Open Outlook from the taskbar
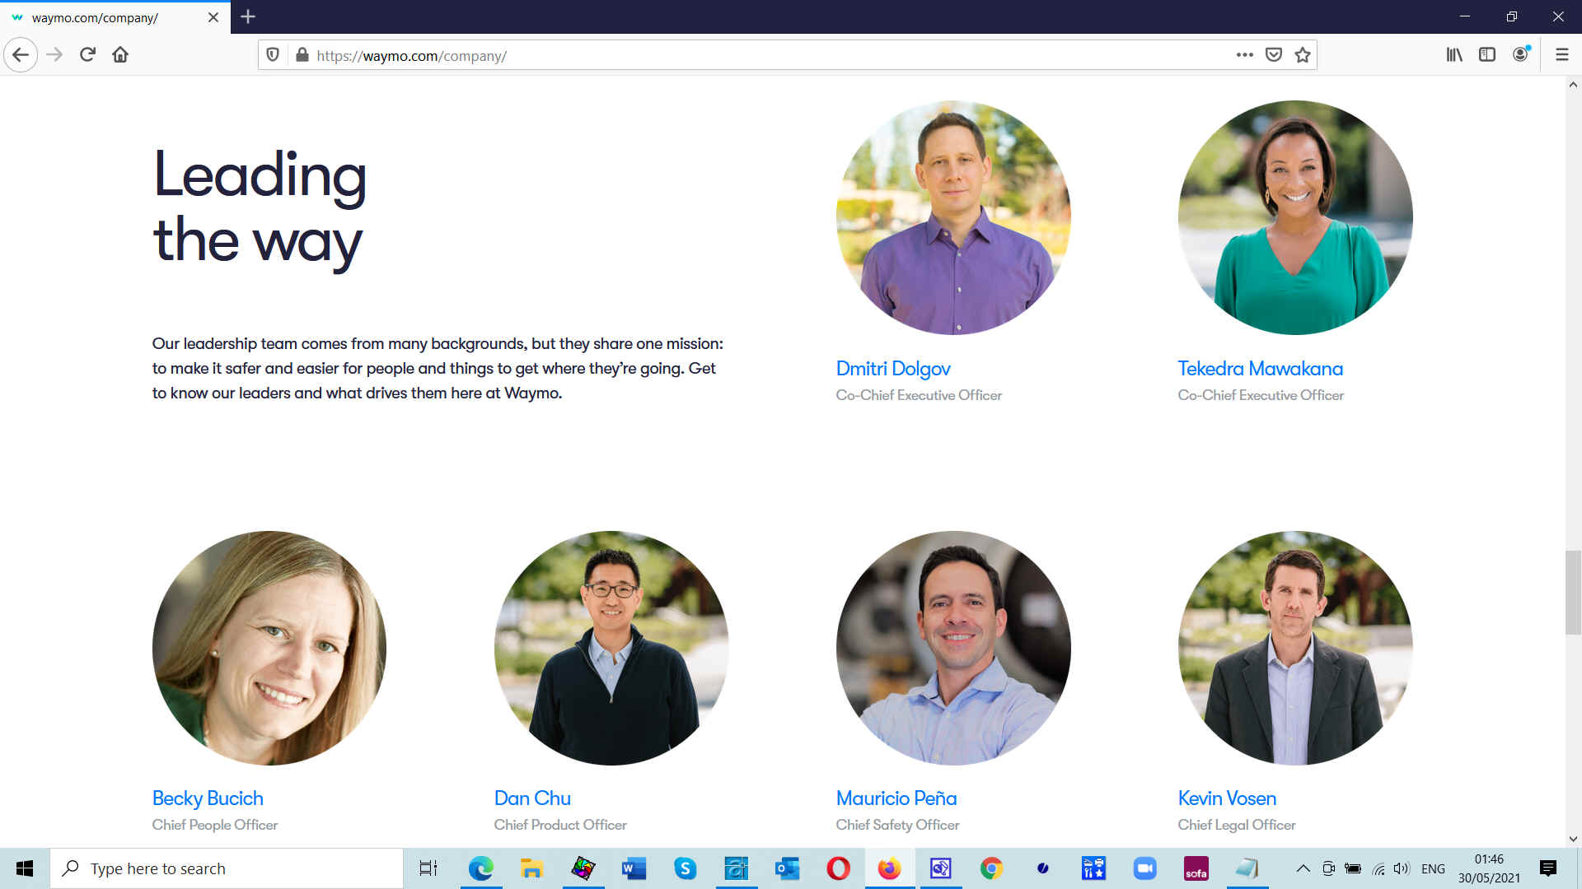 [787, 868]
